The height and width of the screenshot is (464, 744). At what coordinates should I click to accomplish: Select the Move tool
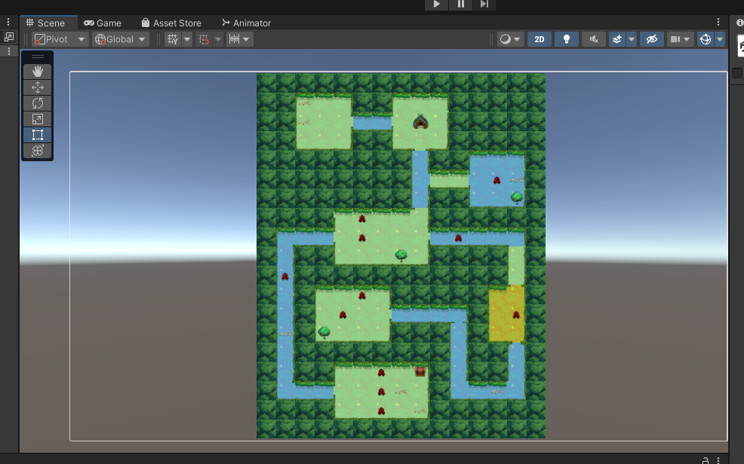37,87
